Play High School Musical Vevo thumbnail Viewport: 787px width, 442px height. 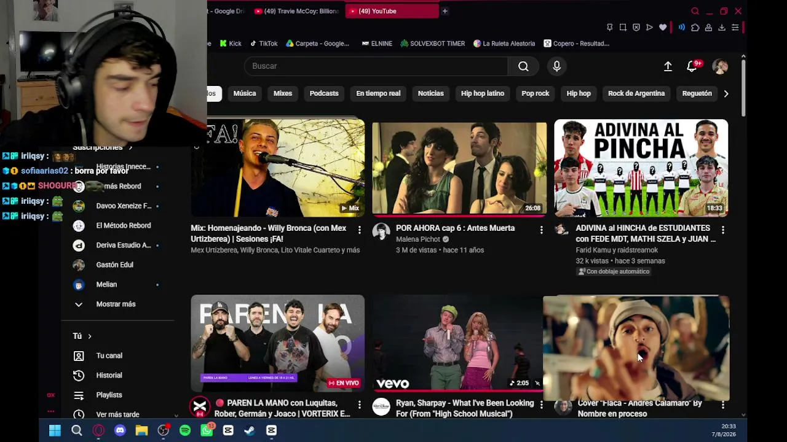[457, 344]
